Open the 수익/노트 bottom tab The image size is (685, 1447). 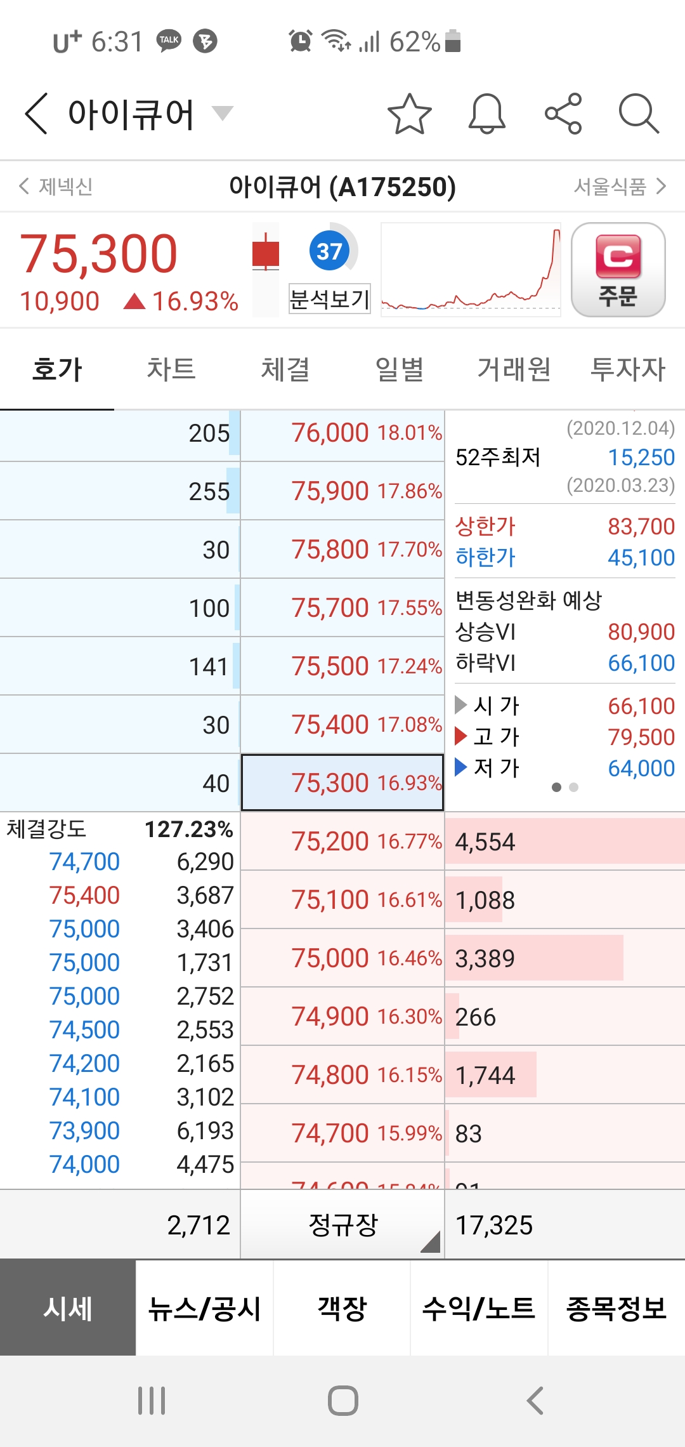pyautogui.click(x=479, y=1308)
